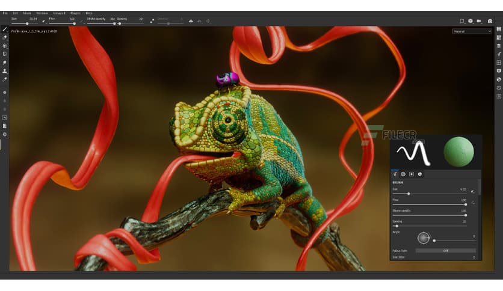Click the image-shaped icon in left toolbar
This screenshot has width=503, height=291.
coord(4,118)
